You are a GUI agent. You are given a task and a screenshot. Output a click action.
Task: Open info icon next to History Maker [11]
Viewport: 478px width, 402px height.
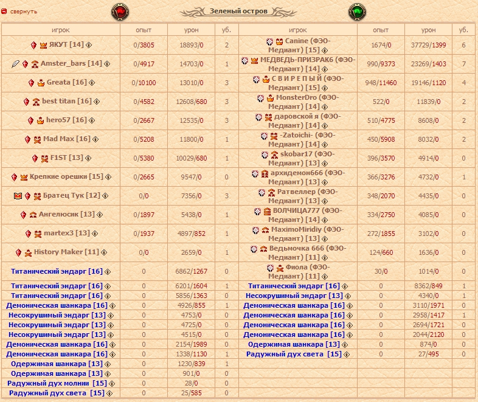[104, 252]
